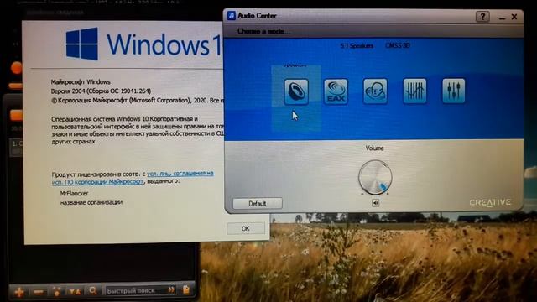Click the Default button in Audio Center
Image resolution: width=537 pixels, height=302 pixels.
click(x=258, y=203)
